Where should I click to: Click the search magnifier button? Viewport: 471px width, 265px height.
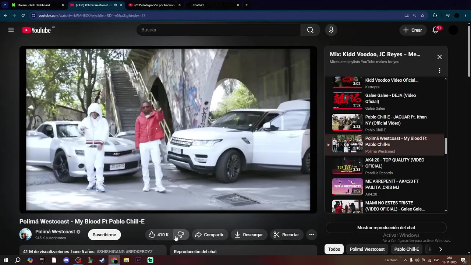pos(310,30)
